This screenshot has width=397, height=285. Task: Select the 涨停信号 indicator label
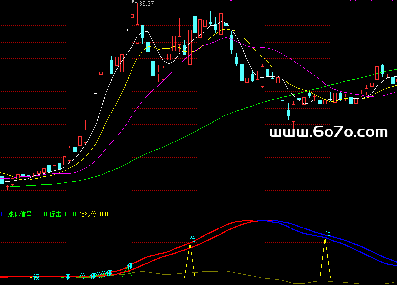click(21, 214)
